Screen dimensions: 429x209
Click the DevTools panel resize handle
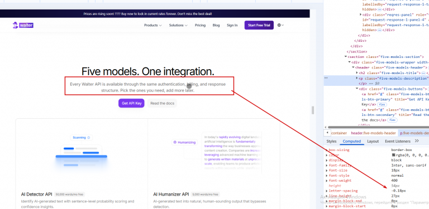coord(313,110)
